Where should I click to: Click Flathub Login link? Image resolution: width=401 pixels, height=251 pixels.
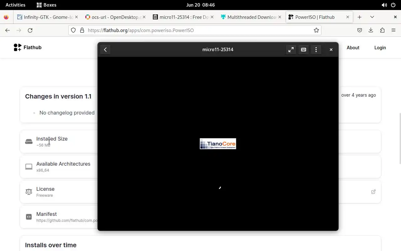click(x=380, y=48)
